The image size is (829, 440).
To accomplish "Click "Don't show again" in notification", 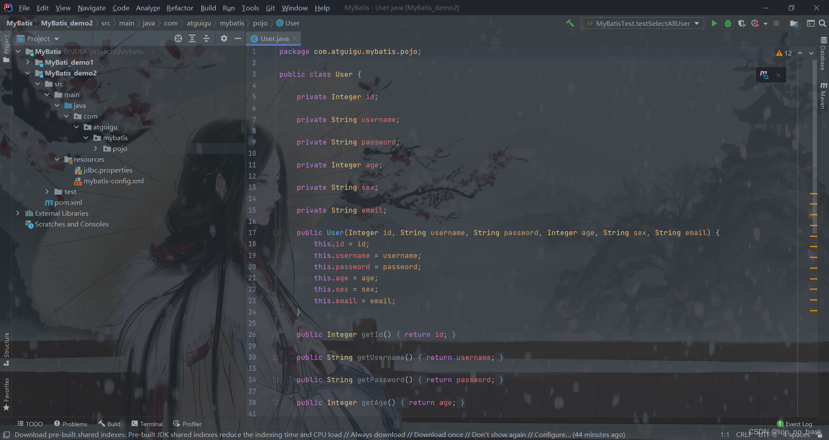I will click(499, 434).
